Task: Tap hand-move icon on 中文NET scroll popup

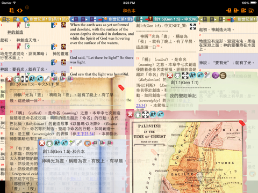Action: [x=17, y=79]
